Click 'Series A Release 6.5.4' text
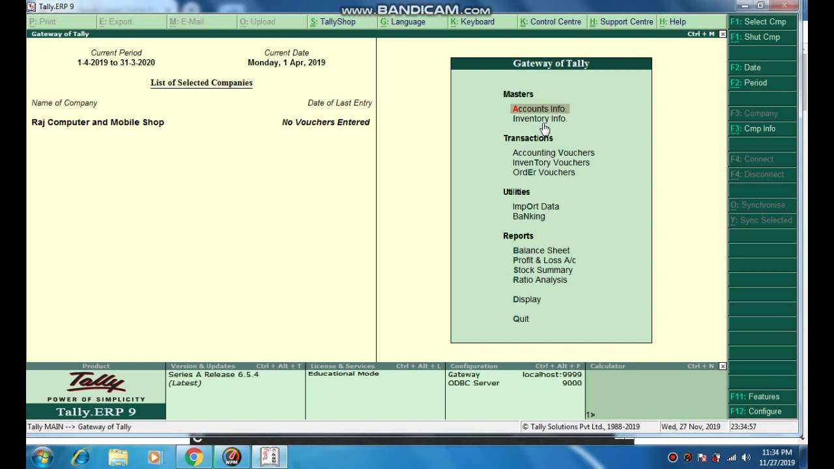The height and width of the screenshot is (469, 834). (214, 375)
